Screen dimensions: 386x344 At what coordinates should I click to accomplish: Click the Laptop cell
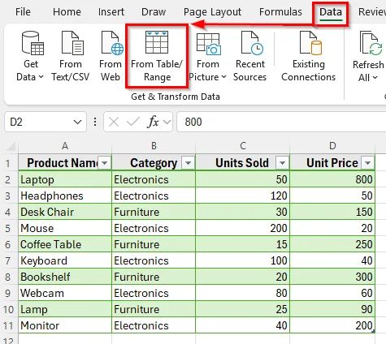(x=65, y=179)
